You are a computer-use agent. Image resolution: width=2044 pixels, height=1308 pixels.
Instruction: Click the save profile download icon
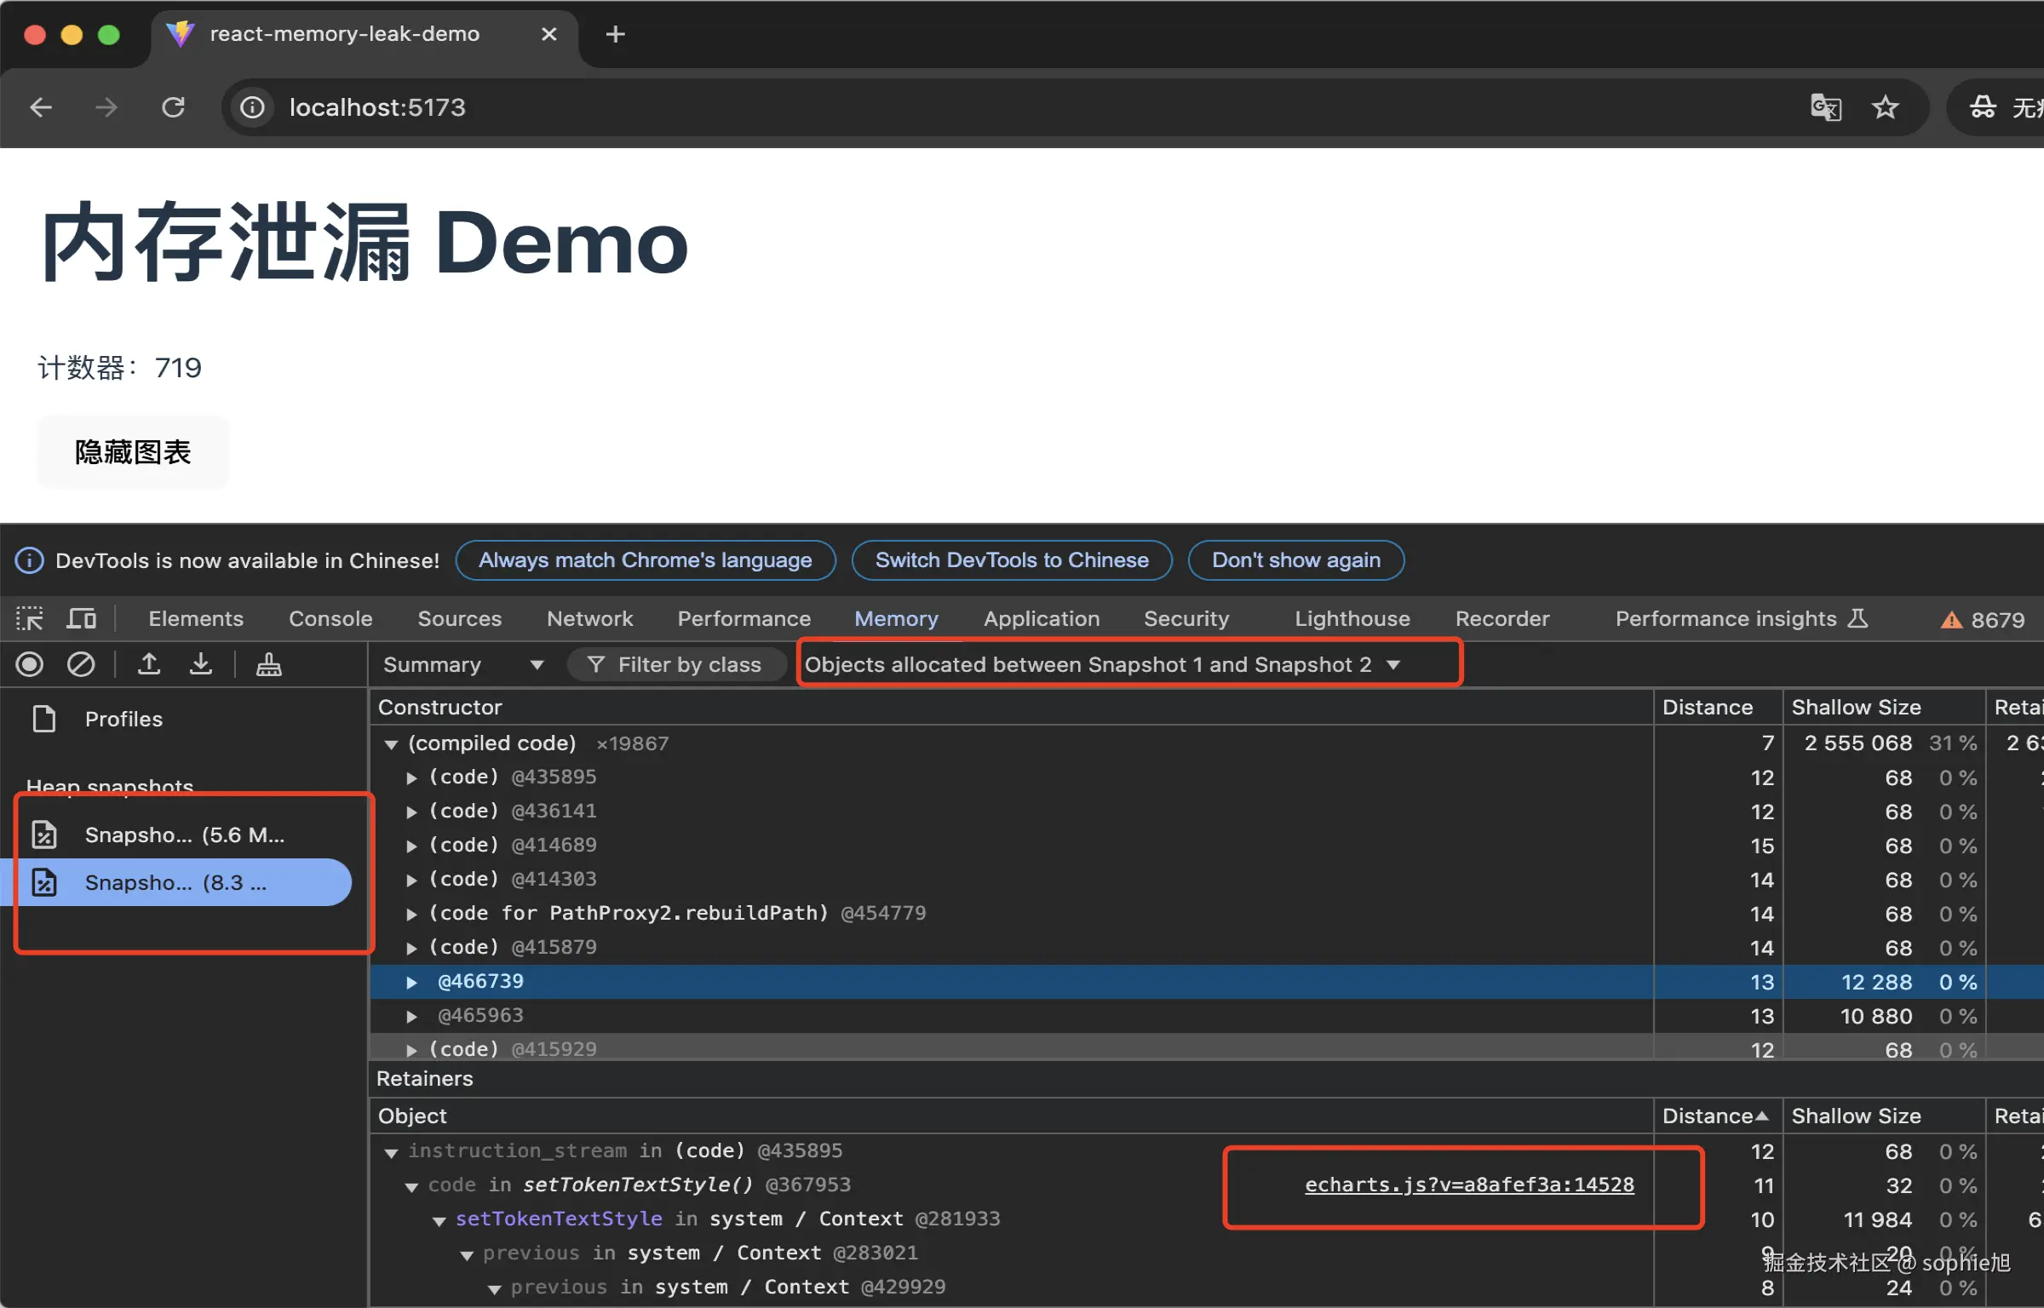click(x=201, y=664)
